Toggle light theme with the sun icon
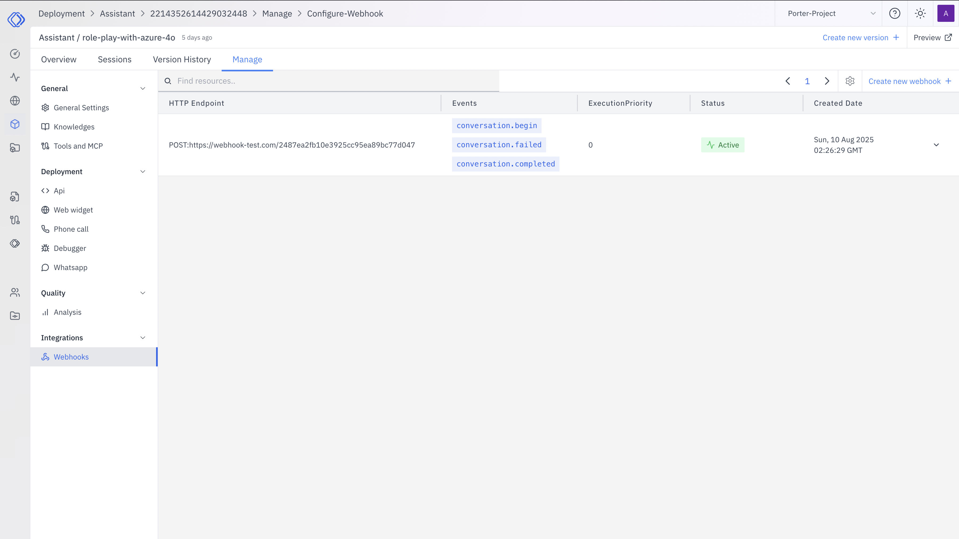Viewport: 959px width, 539px height. coord(920,13)
